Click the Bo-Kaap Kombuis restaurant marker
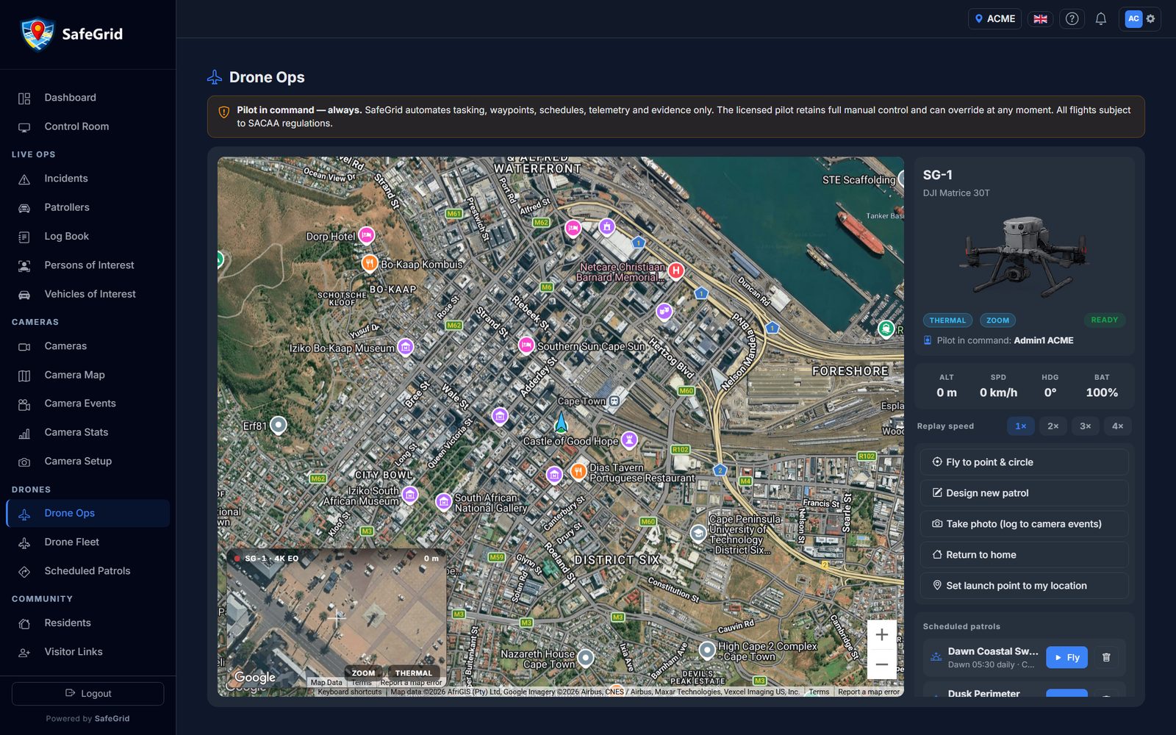Screen dimensions: 1176x735 click(x=370, y=262)
